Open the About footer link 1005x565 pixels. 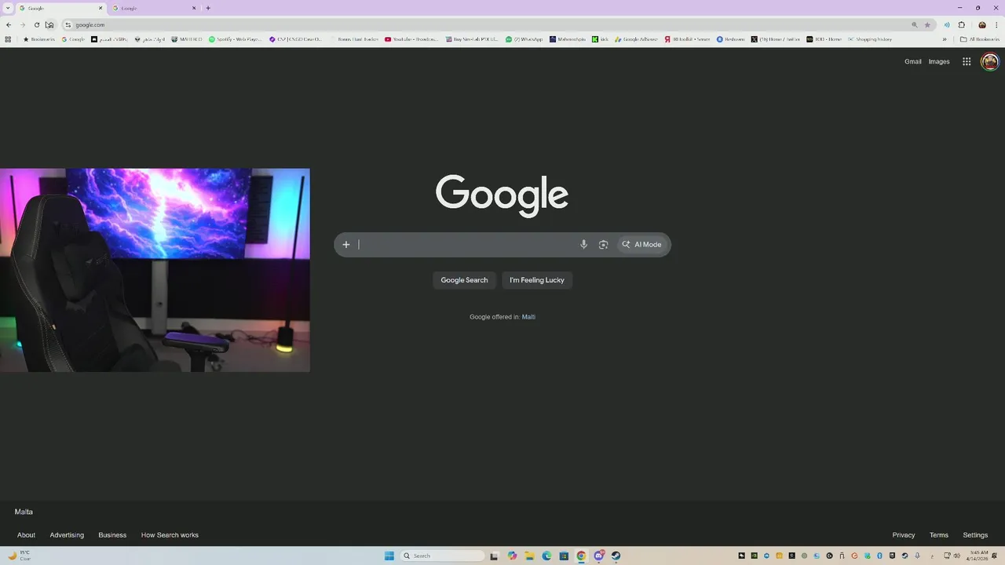(x=27, y=535)
